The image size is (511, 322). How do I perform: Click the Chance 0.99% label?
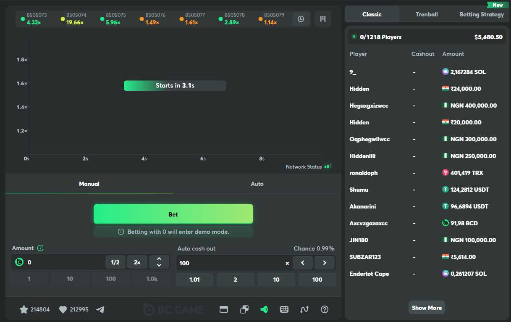pyautogui.click(x=314, y=248)
